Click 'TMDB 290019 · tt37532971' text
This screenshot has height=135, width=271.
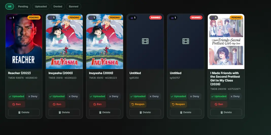coord(225,89)
